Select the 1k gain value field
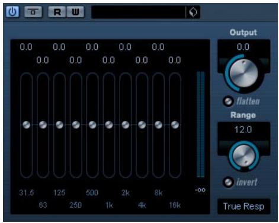Image resolution: width=279 pixels, height=223 pixels. 109,60
